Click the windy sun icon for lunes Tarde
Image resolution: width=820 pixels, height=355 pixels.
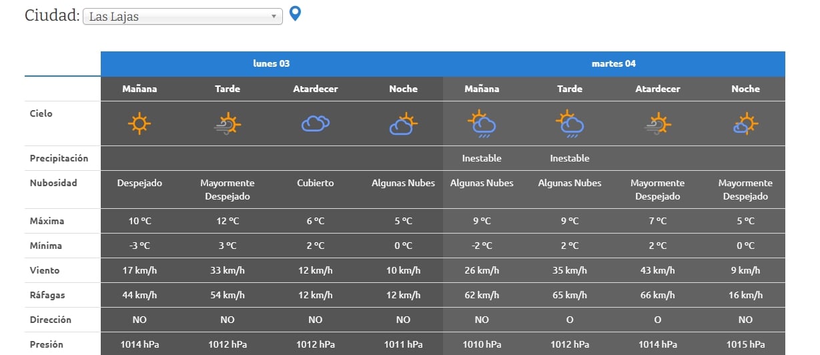[x=228, y=123]
